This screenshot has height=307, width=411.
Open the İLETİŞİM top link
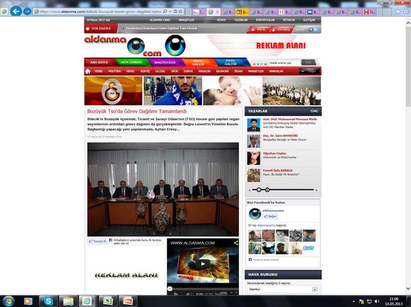pos(309,20)
